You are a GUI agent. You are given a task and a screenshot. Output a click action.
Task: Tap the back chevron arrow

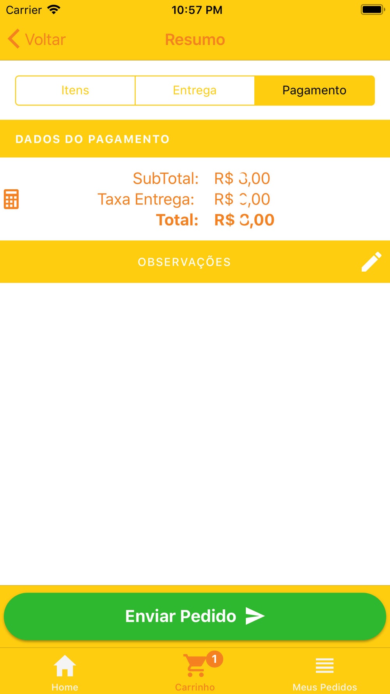[x=14, y=39]
